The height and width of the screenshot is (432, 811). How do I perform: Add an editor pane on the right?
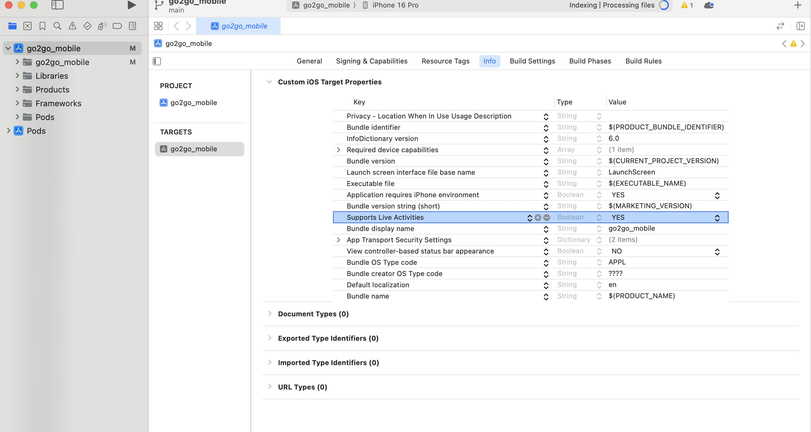click(x=800, y=26)
